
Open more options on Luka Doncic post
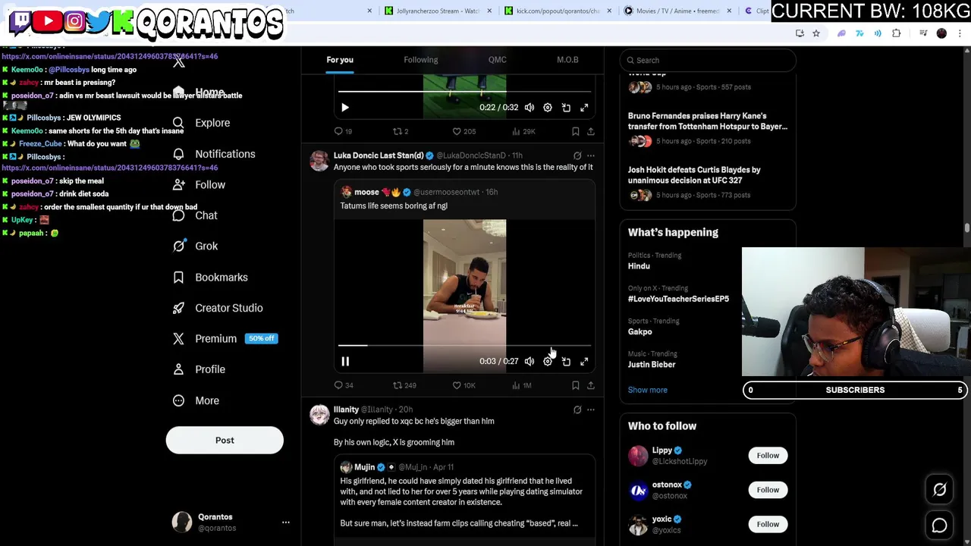pyautogui.click(x=591, y=155)
